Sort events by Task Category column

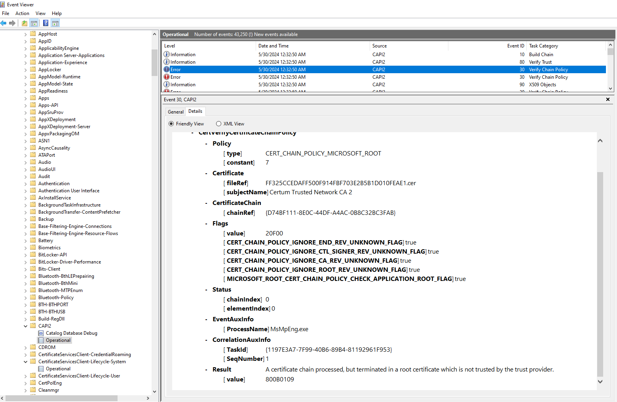click(543, 46)
